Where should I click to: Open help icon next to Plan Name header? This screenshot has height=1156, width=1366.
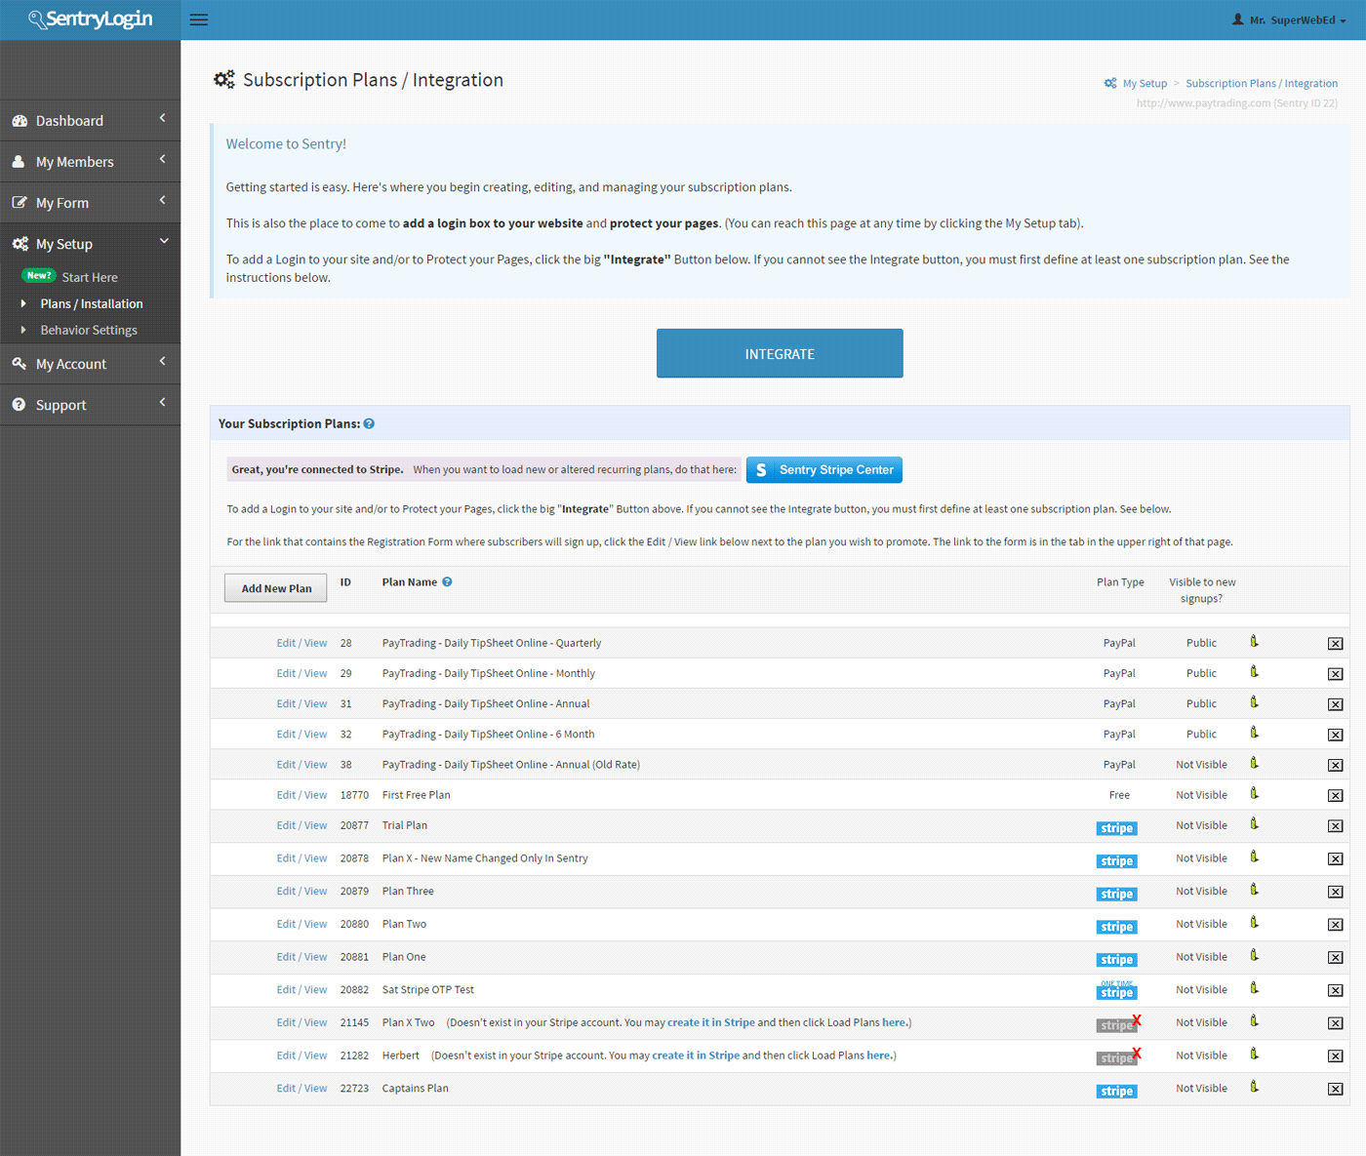pyautogui.click(x=447, y=582)
